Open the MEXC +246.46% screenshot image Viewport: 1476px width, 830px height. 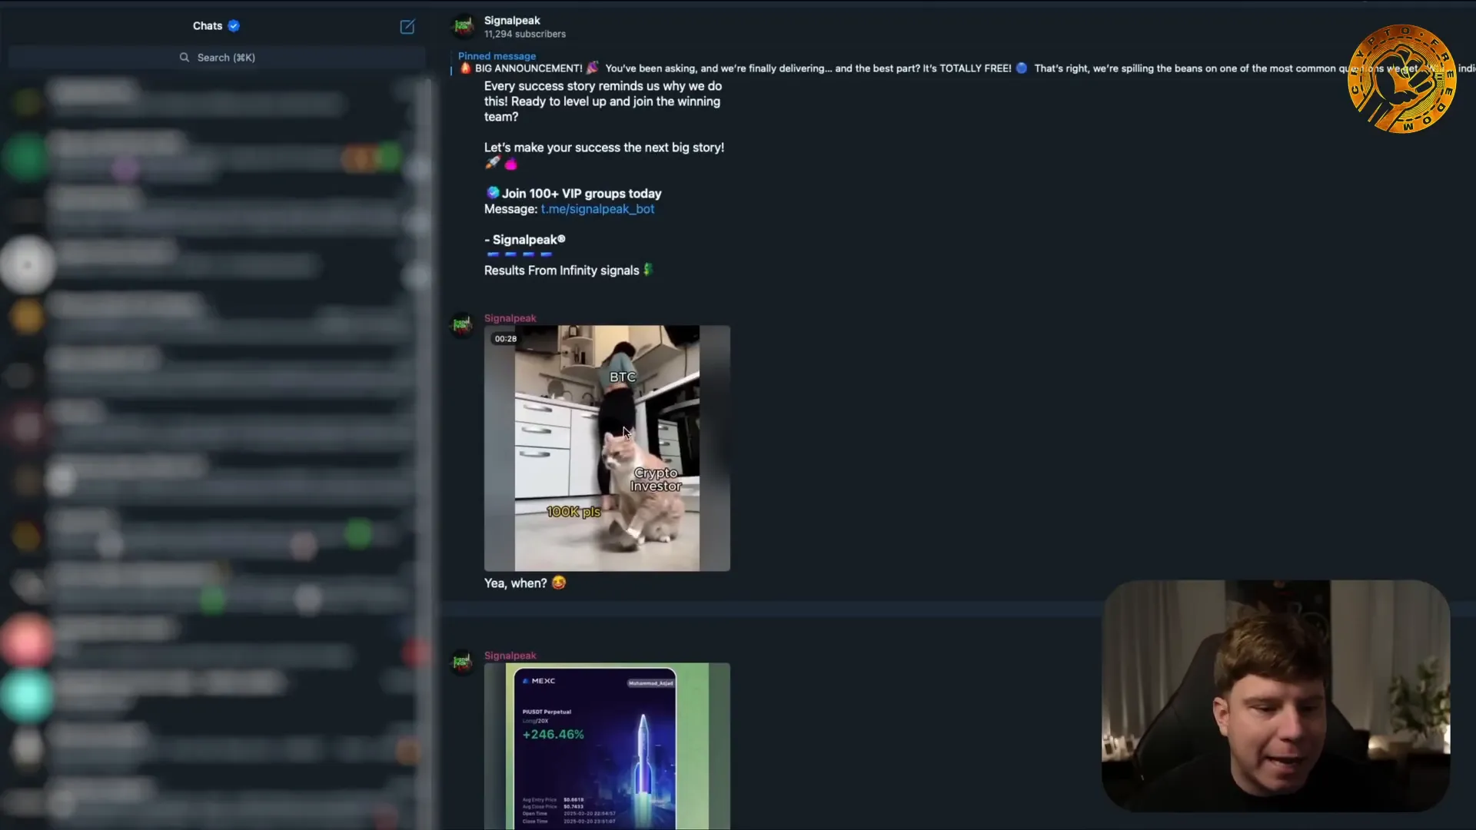coord(607,746)
